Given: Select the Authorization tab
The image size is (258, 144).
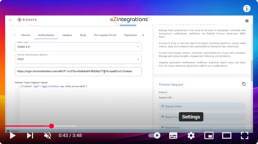Looking at the screenshot, I should coord(46,35).
